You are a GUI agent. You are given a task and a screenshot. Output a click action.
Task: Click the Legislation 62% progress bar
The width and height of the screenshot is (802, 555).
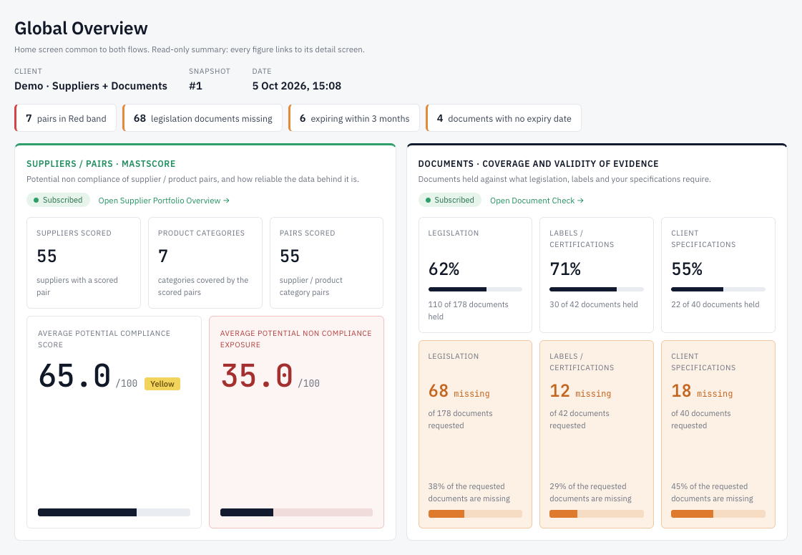point(475,289)
